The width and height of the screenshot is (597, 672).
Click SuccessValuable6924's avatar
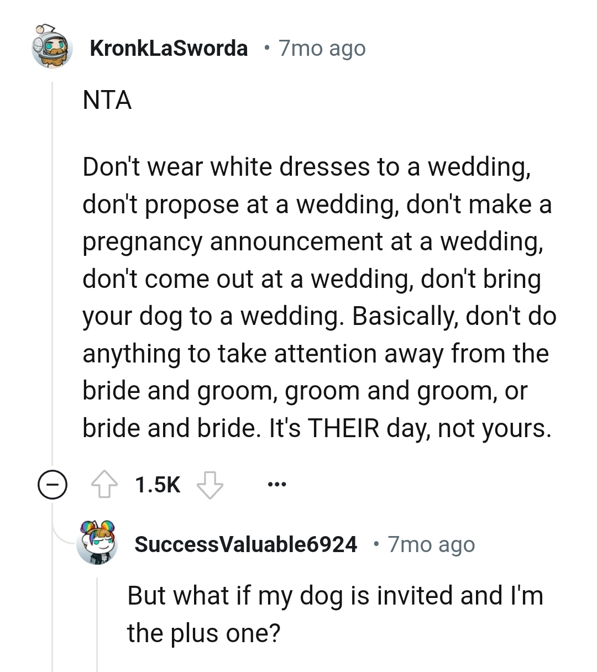coord(97,544)
